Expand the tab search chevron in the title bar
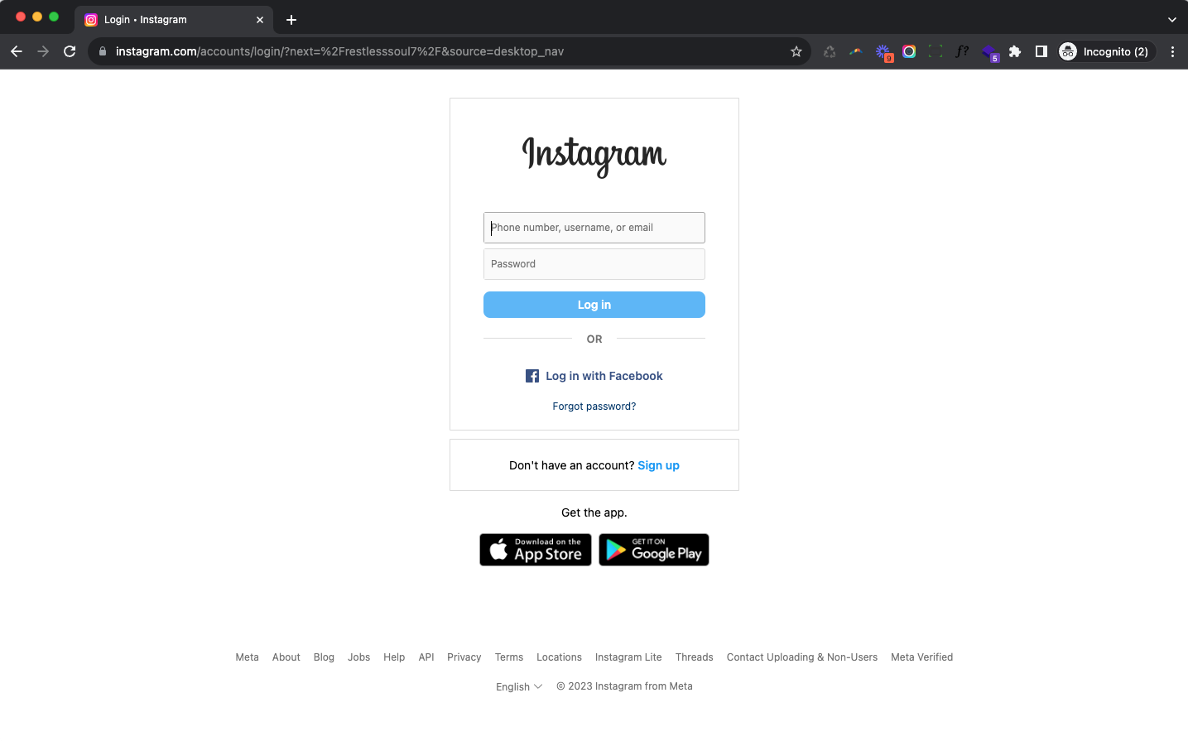This screenshot has height=741, width=1188. pyautogui.click(x=1171, y=20)
